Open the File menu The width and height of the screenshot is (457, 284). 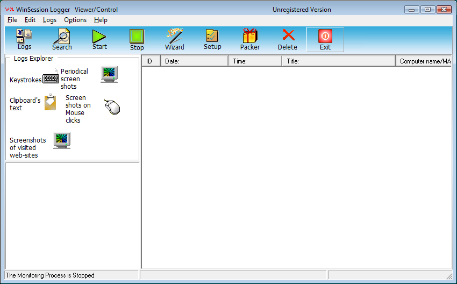12,20
